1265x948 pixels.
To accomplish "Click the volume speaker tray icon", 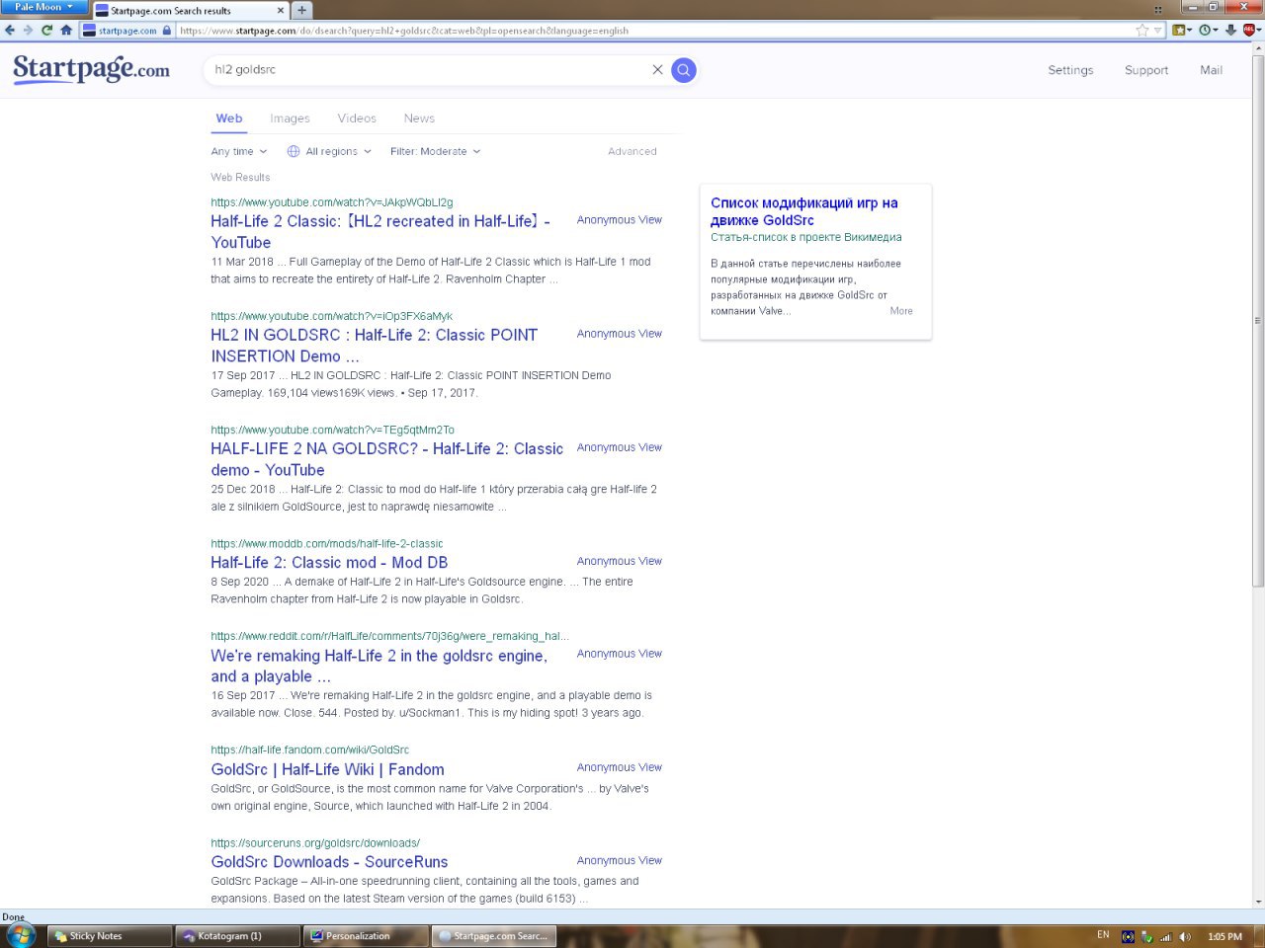I will (1185, 936).
